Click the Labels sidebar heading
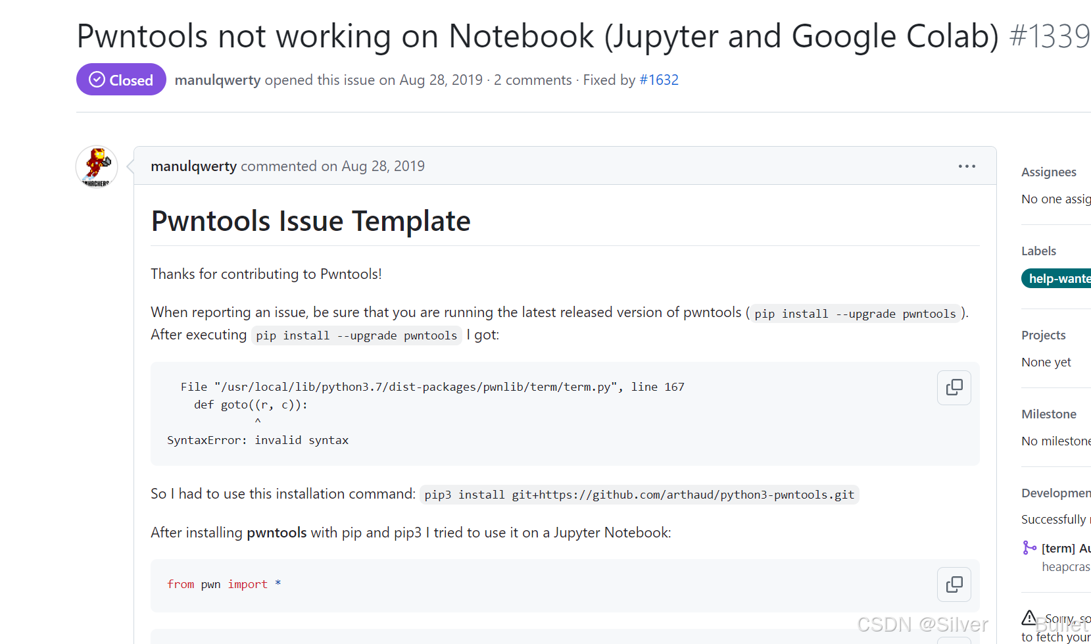Image resolution: width=1091 pixels, height=644 pixels. point(1038,251)
